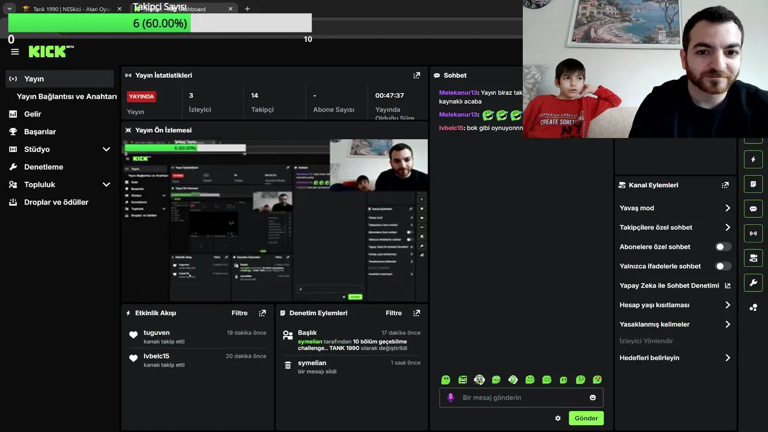Open the emoji picker in the message box
Screen dimensions: 768x432
point(593,397)
